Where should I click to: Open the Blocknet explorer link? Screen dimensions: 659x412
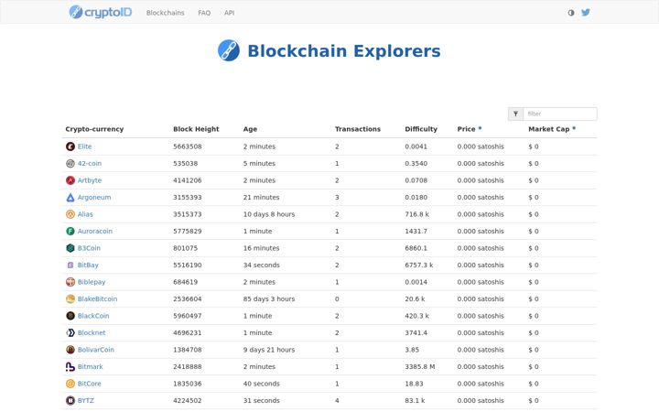point(92,332)
